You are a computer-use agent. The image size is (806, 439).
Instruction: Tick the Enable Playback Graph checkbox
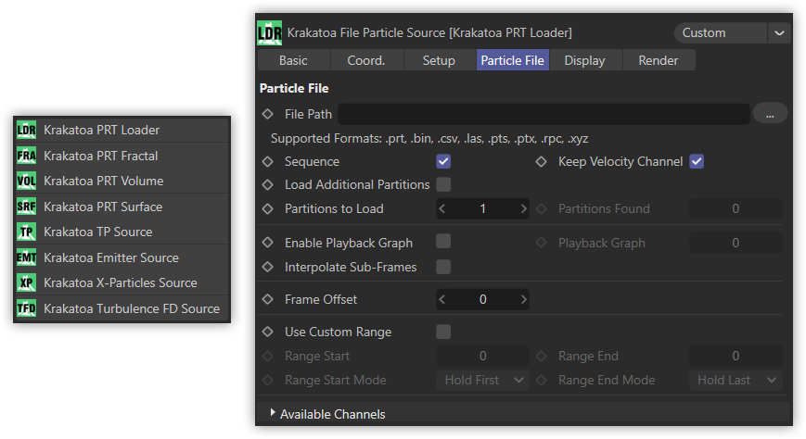click(x=443, y=242)
